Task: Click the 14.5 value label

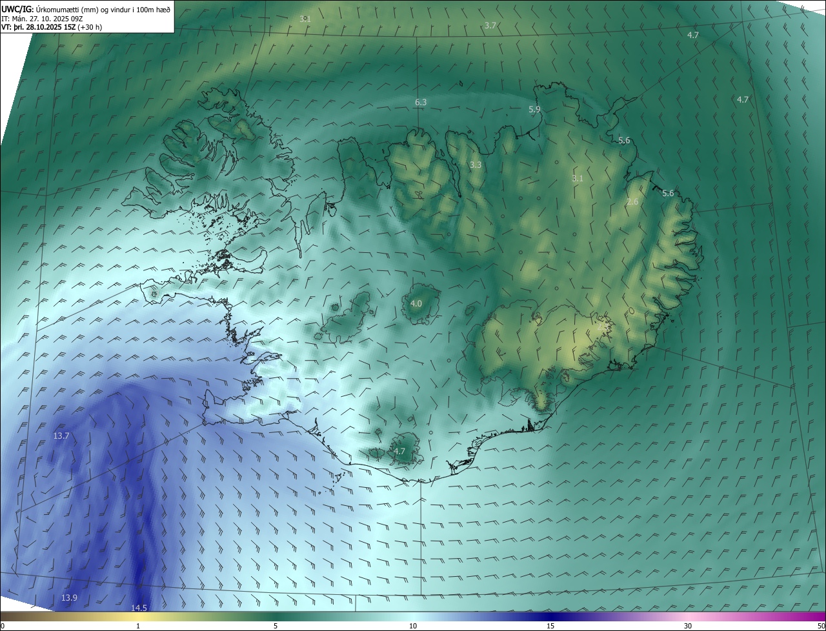Action: (139, 608)
